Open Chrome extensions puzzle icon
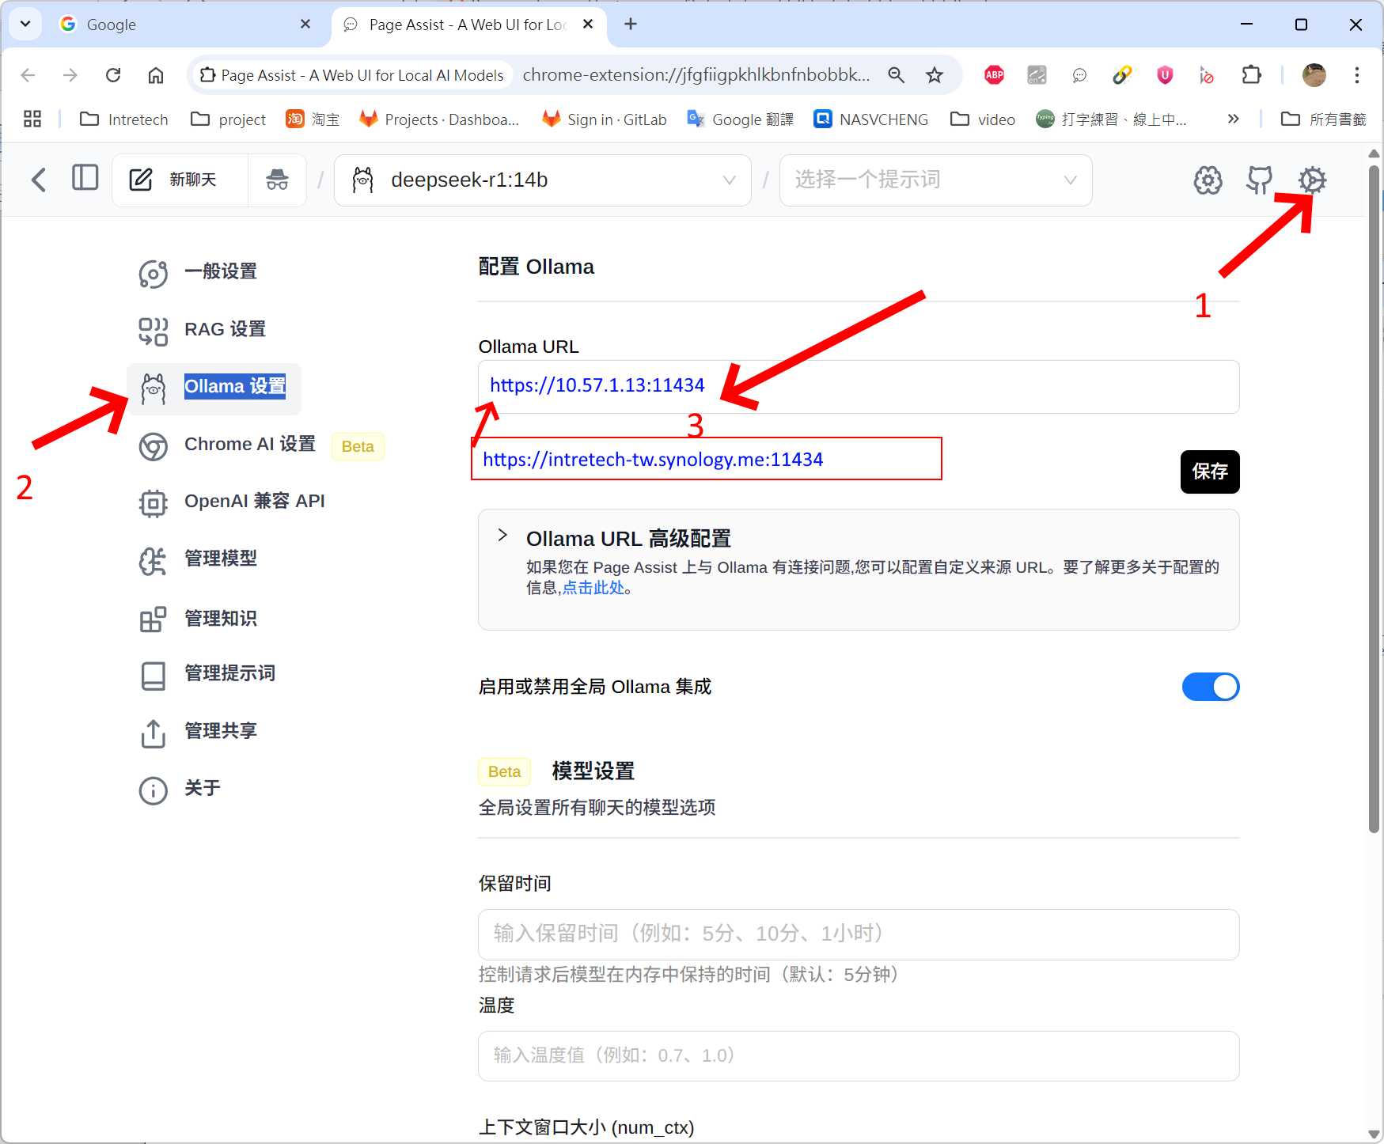The image size is (1384, 1144). [1251, 75]
